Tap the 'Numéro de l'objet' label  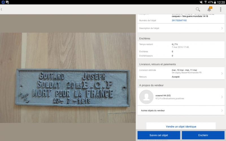(x=147, y=20)
